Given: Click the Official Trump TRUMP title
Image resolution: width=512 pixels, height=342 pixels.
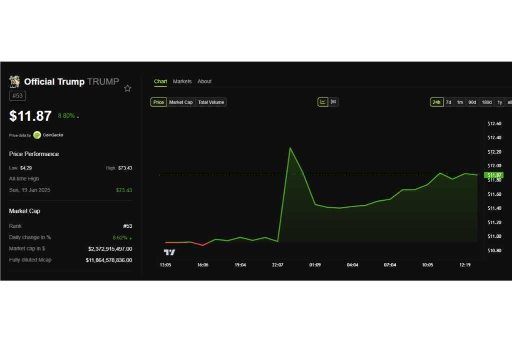Looking at the screenshot, I should click(x=71, y=82).
